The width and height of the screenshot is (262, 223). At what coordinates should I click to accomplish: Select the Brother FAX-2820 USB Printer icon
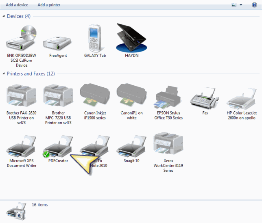pos(22,95)
